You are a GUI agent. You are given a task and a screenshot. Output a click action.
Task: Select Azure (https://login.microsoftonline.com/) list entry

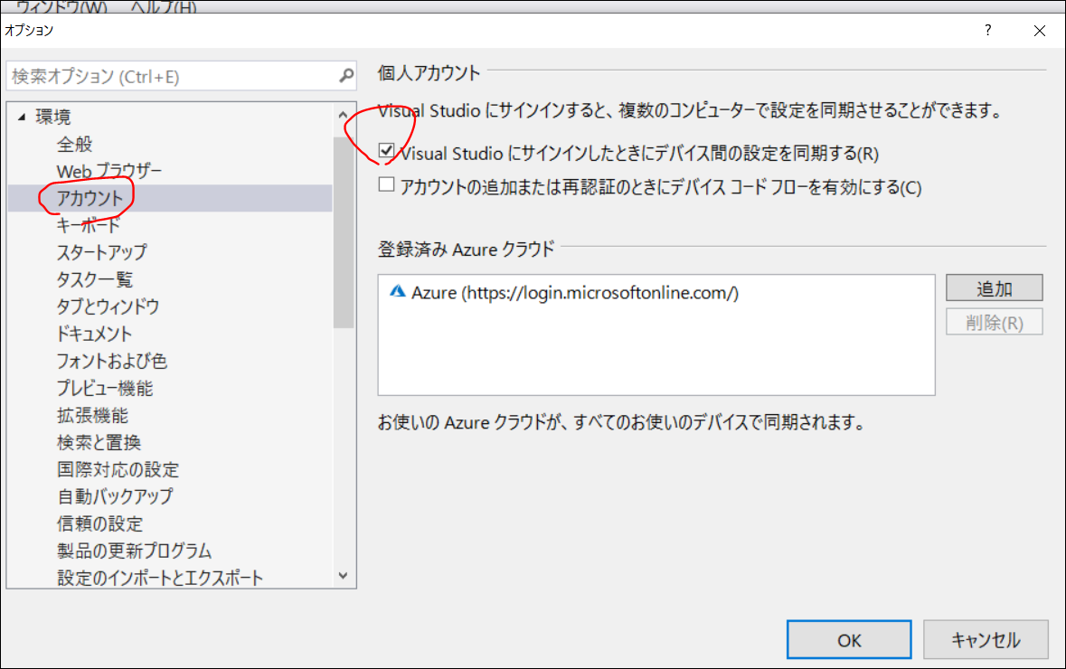tap(574, 292)
